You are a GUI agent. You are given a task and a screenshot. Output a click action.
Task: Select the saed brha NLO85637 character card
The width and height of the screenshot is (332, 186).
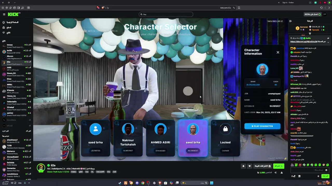[x=193, y=138]
